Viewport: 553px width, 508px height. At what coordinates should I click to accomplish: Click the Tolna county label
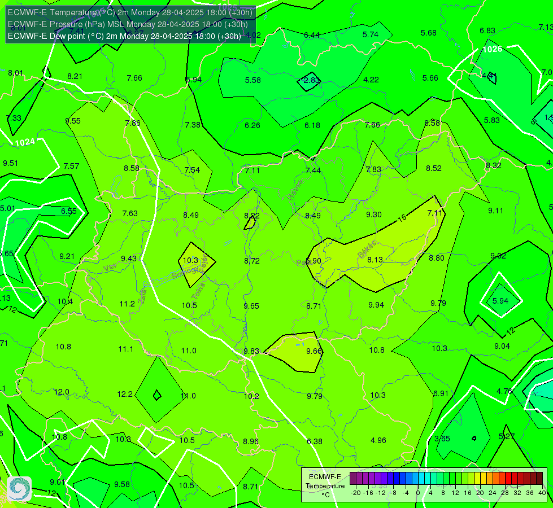tap(198, 291)
